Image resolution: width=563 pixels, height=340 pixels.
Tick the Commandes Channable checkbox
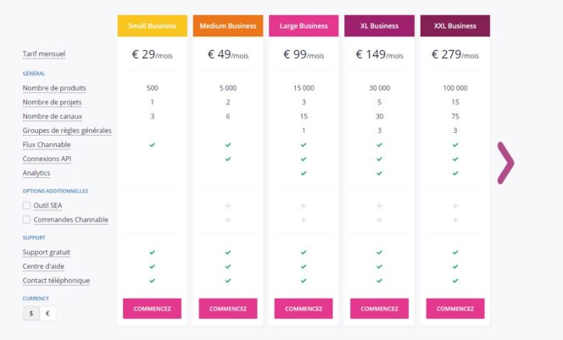(27, 220)
